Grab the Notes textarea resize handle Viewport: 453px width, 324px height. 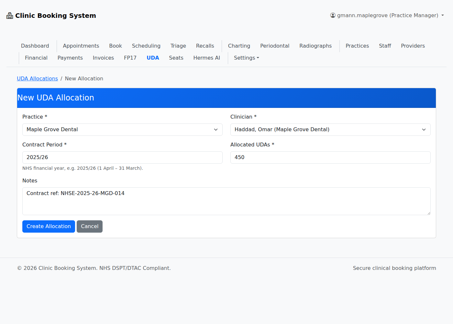429,213
